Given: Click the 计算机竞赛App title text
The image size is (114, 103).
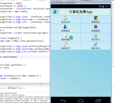Looking at the screenshot, I should tap(81, 12).
